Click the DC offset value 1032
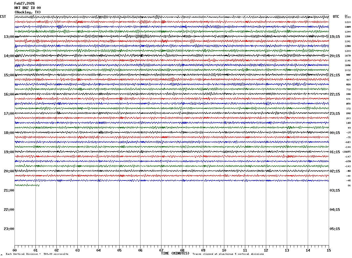Viewport: 352px width, 258px height. coord(348,70)
